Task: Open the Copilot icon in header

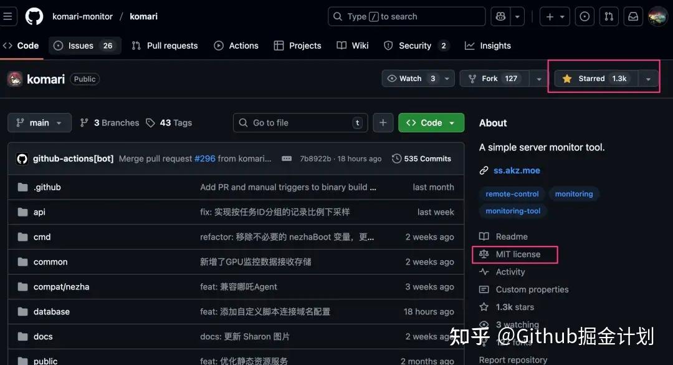Action: (x=500, y=17)
